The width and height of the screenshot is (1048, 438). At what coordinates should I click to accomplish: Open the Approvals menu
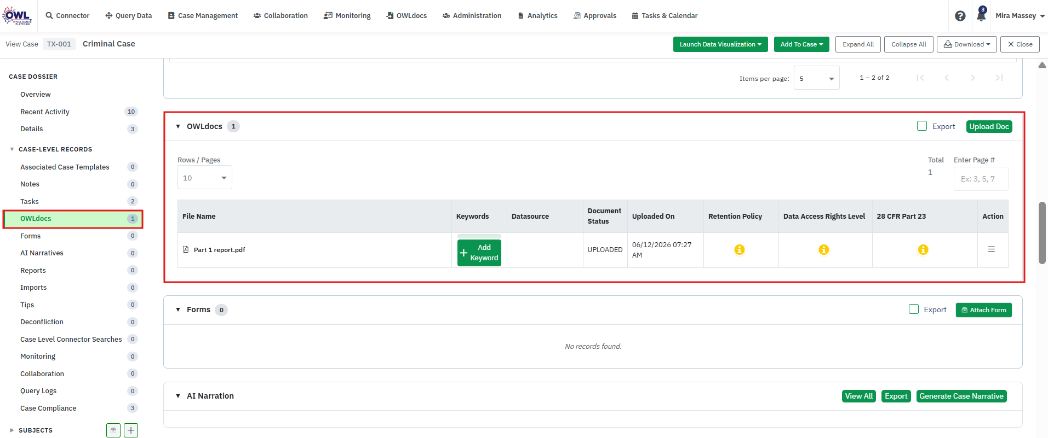[595, 15]
